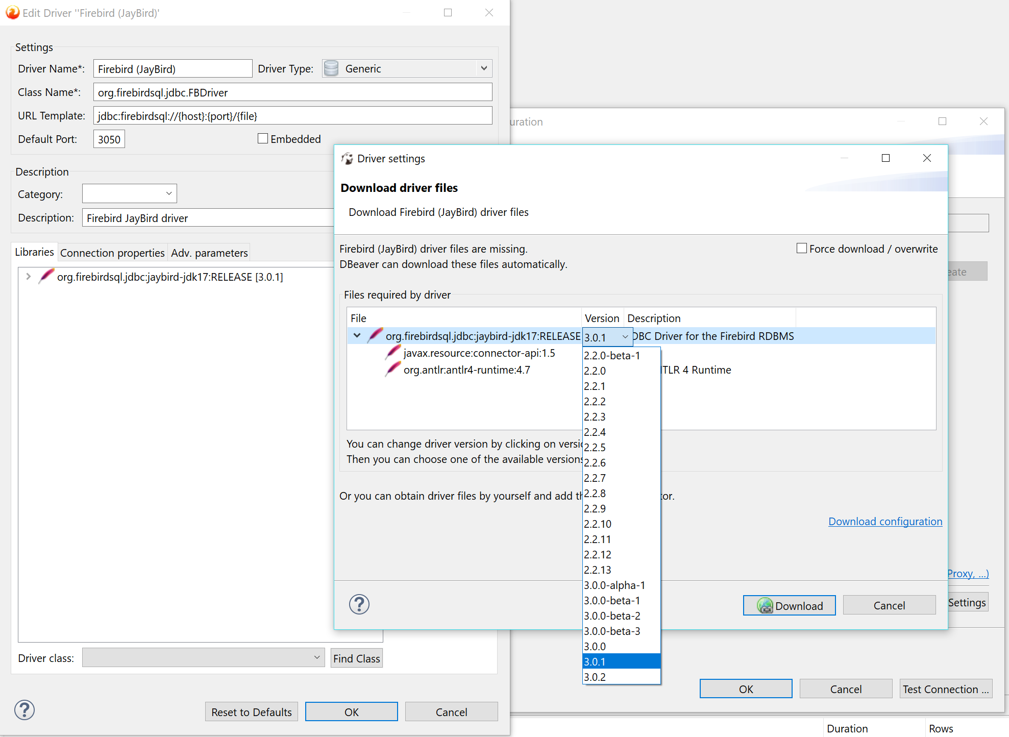
Task: Click the help icon in Edit Driver window
Action: (x=24, y=710)
